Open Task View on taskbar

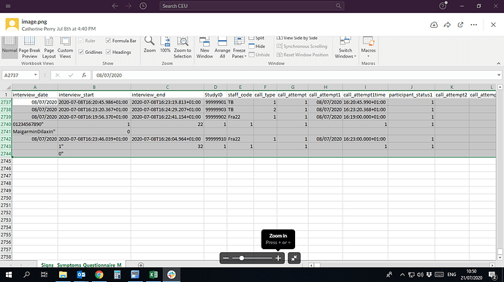pos(44,275)
